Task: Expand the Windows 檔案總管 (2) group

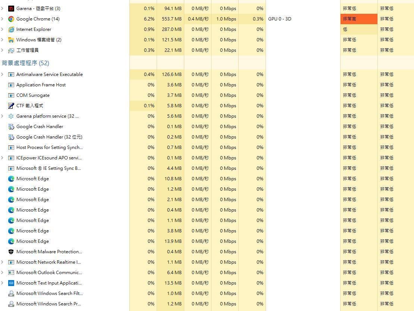Action: pos(2,40)
